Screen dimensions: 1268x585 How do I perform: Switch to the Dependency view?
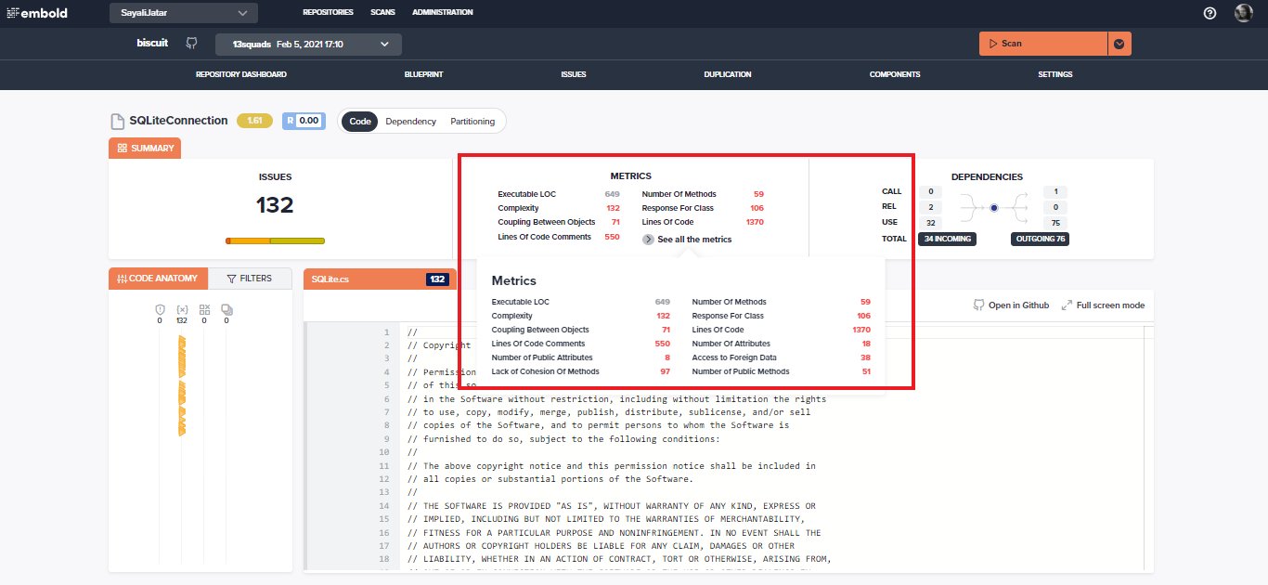[411, 122]
